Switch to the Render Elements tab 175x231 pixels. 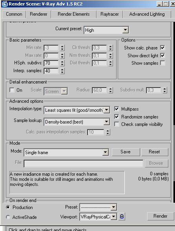73,14
